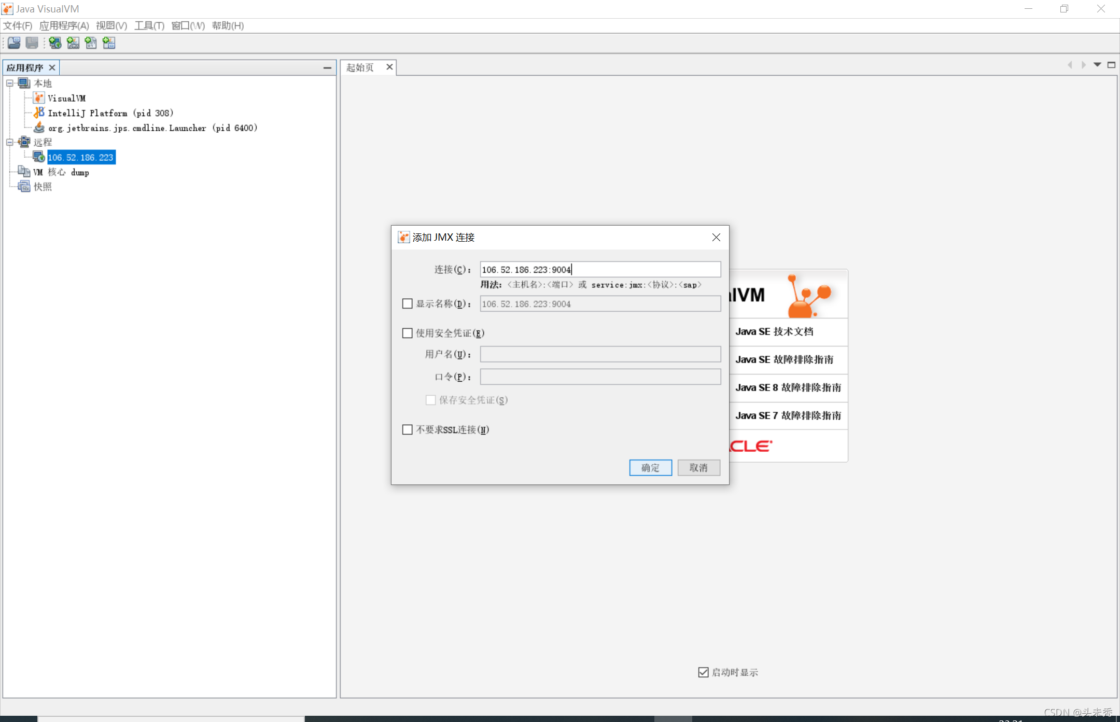The height and width of the screenshot is (722, 1120).
Task: Open the 窗口(W) menu
Action: pyautogui.click(x=188, y=25)
